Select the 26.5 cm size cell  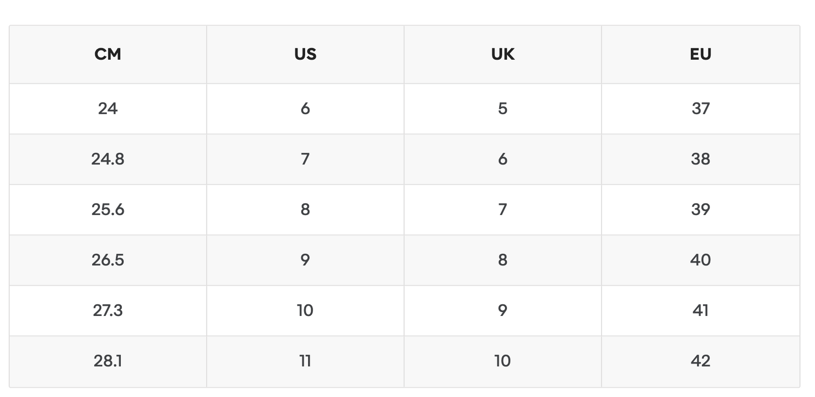[x=108, y=260]
